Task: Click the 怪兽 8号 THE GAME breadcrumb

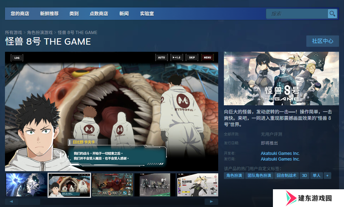Action: click(x=77, y=33)
